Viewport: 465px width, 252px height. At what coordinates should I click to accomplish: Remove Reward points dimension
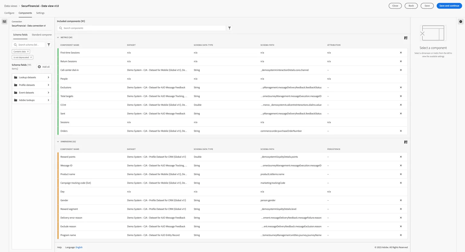click(x=401, y=157)
